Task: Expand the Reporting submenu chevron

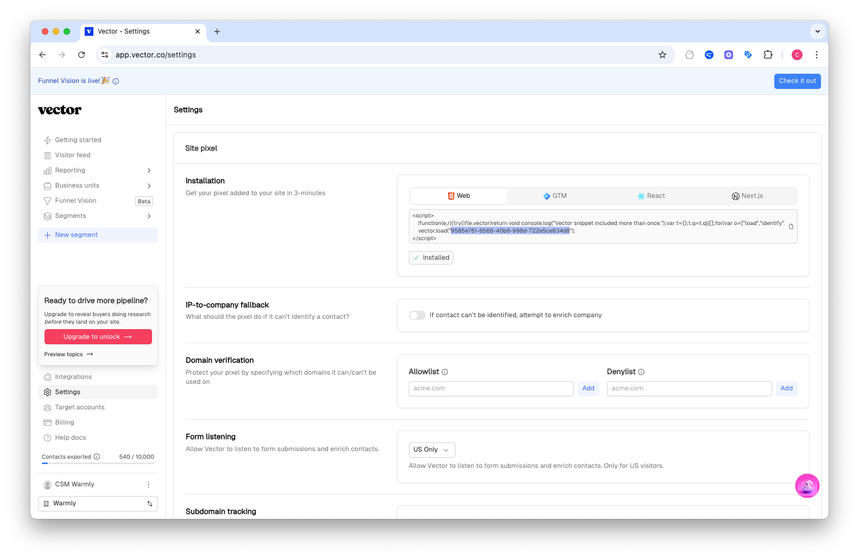Action: click(149, 171)
